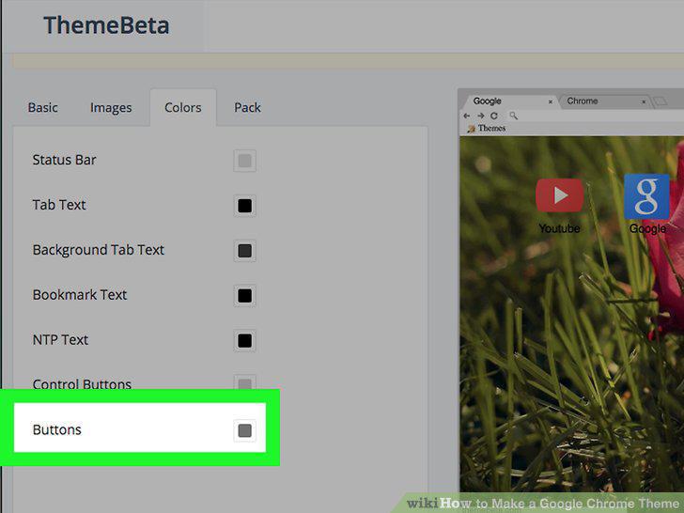Click the Control Buttons label
The height and width of the screenshot is (513, 684).
coord(82,383)
